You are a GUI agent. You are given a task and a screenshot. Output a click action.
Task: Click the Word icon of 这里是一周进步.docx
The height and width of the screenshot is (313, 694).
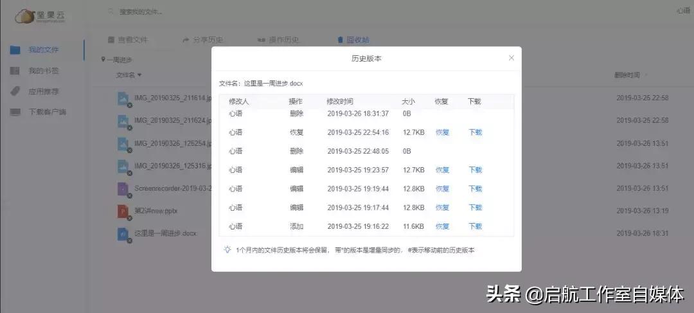(123, 234)
